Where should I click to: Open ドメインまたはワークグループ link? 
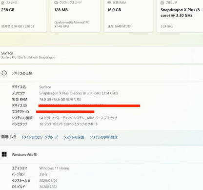click(x=40, y=137)
